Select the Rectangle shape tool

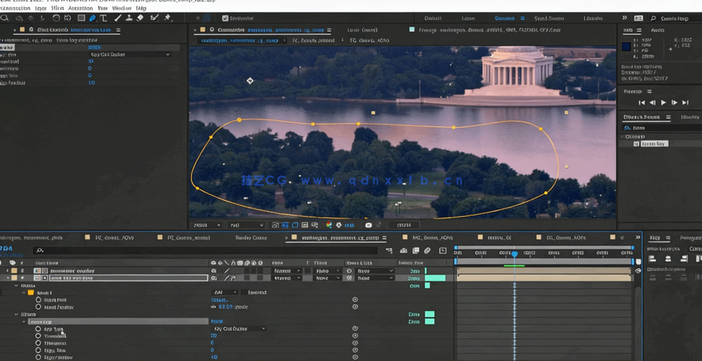81,18
